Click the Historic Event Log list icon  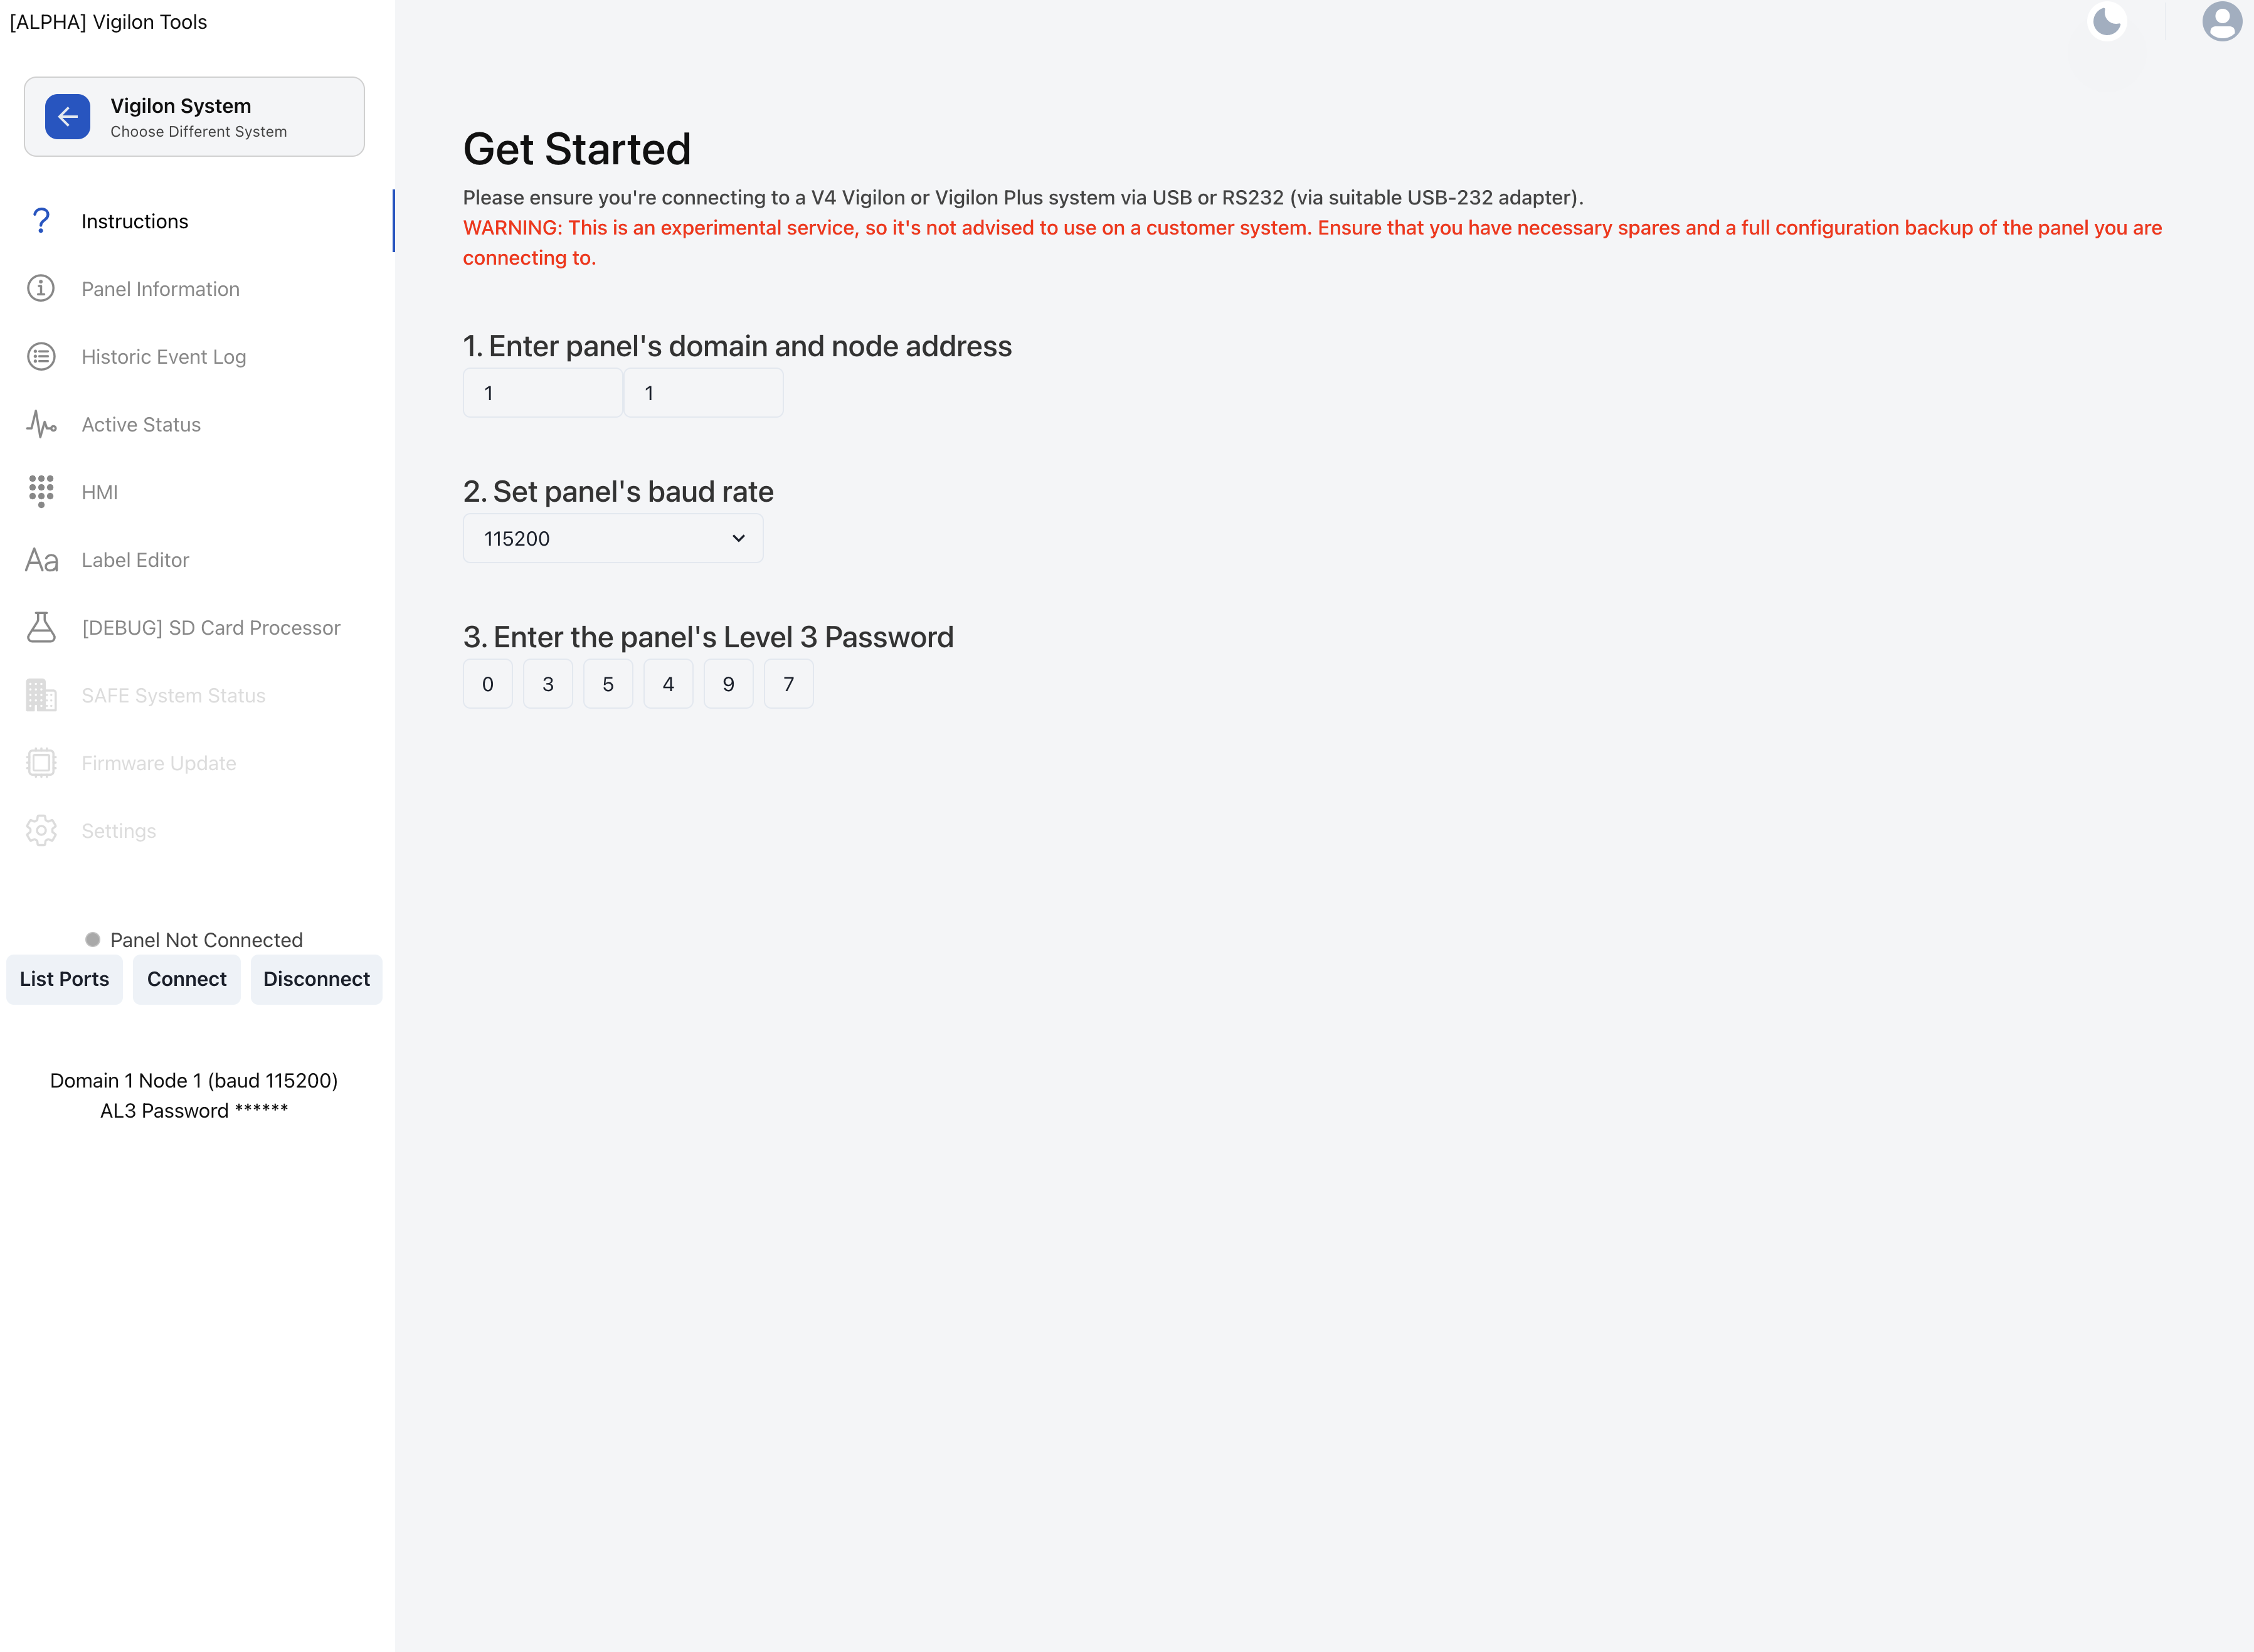41,357
